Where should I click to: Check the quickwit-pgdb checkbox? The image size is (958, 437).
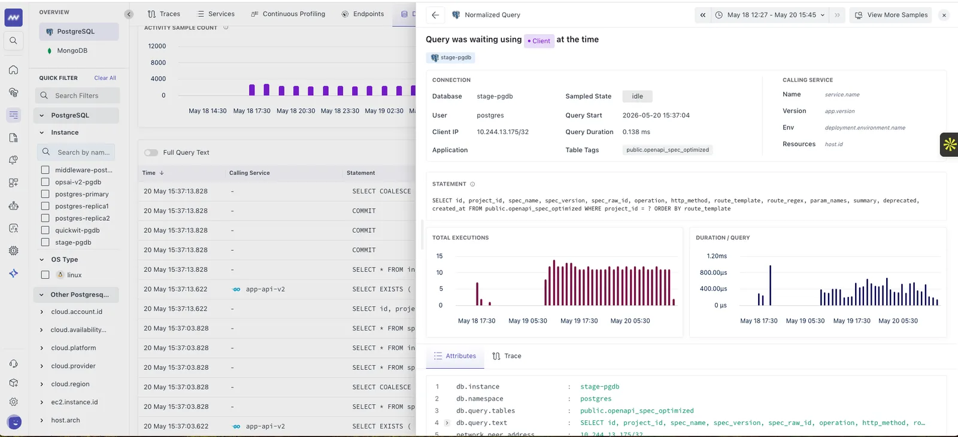click(x=45, y=230)
